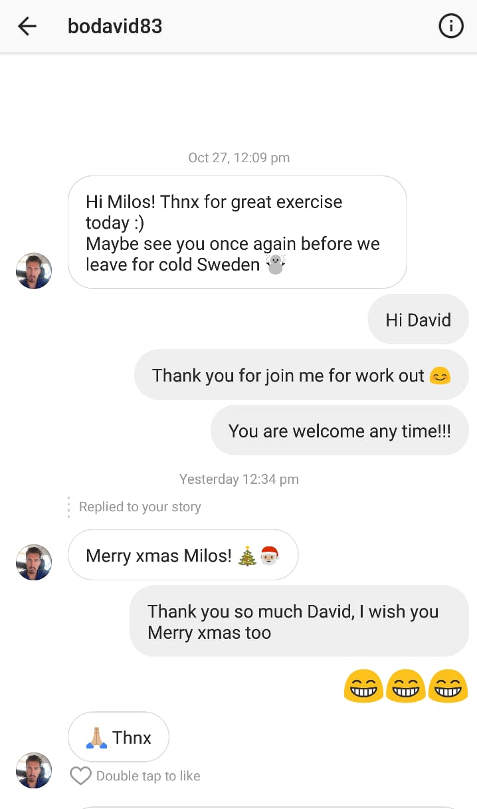The image size is (477, 809).
Task: Select the 'Thank you for join me' message
Action: click(302, 375)
